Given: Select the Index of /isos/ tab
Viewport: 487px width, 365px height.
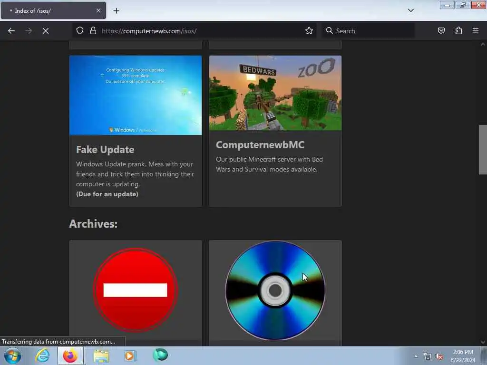Looking at the screenshot, I should point(53,10).
